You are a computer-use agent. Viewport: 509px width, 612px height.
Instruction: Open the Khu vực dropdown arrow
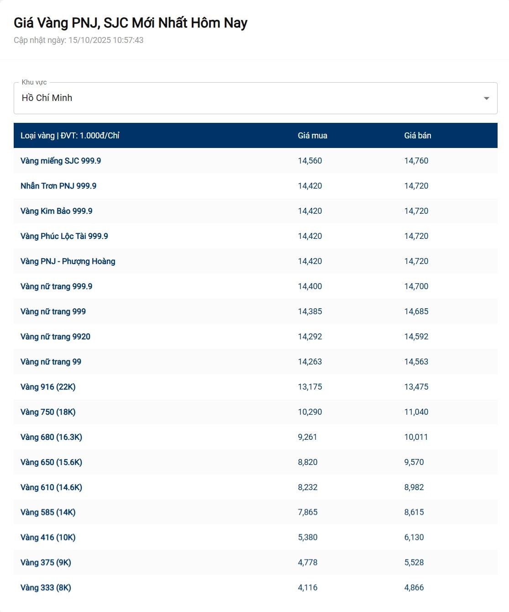[x=486, y=98]
